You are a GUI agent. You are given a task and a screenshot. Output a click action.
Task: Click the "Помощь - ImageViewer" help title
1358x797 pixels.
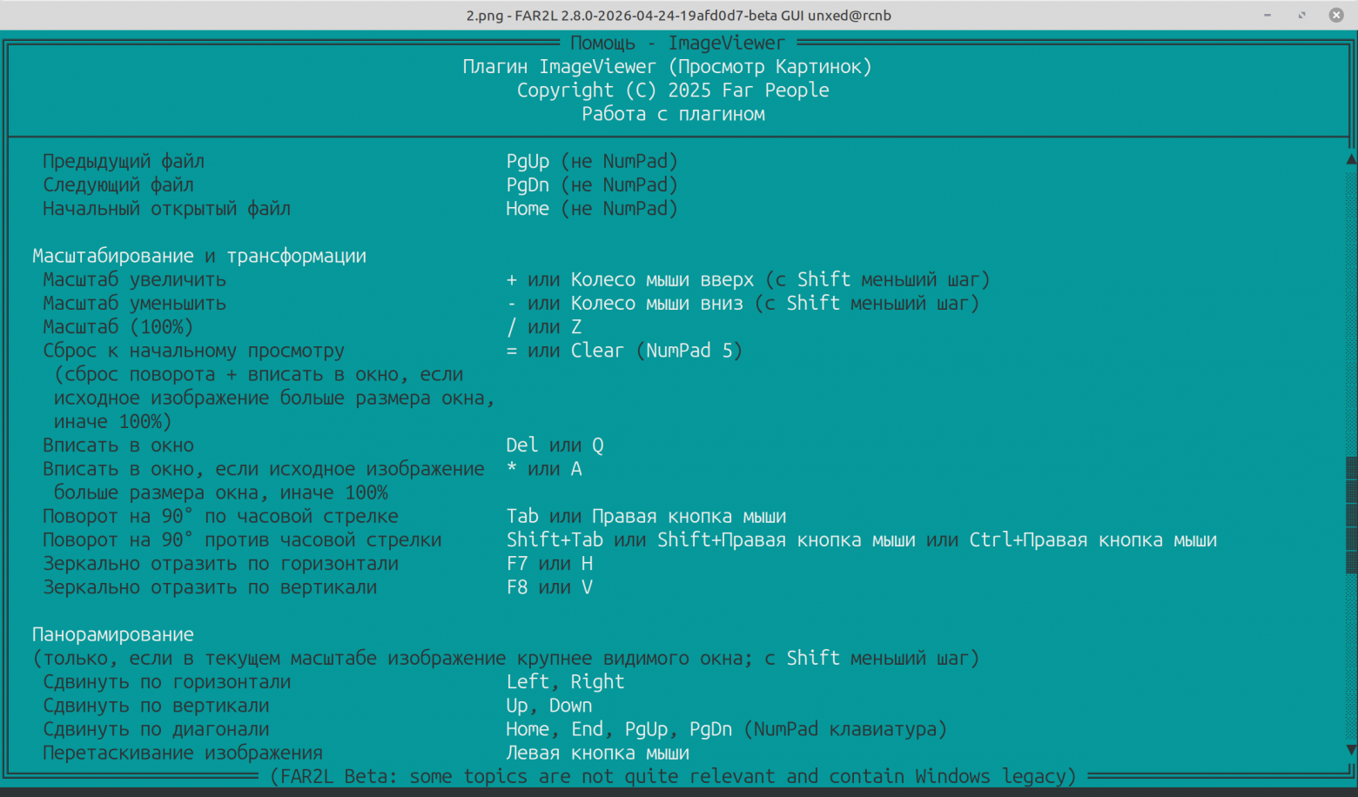(677, 43)
